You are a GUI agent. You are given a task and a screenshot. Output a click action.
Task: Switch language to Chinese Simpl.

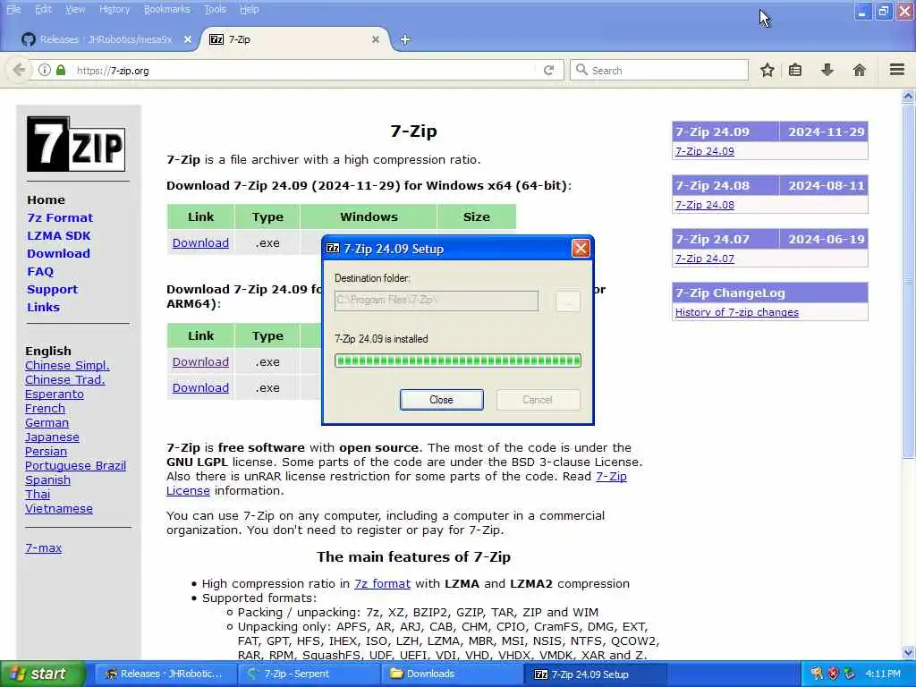(x=67, y=366)
